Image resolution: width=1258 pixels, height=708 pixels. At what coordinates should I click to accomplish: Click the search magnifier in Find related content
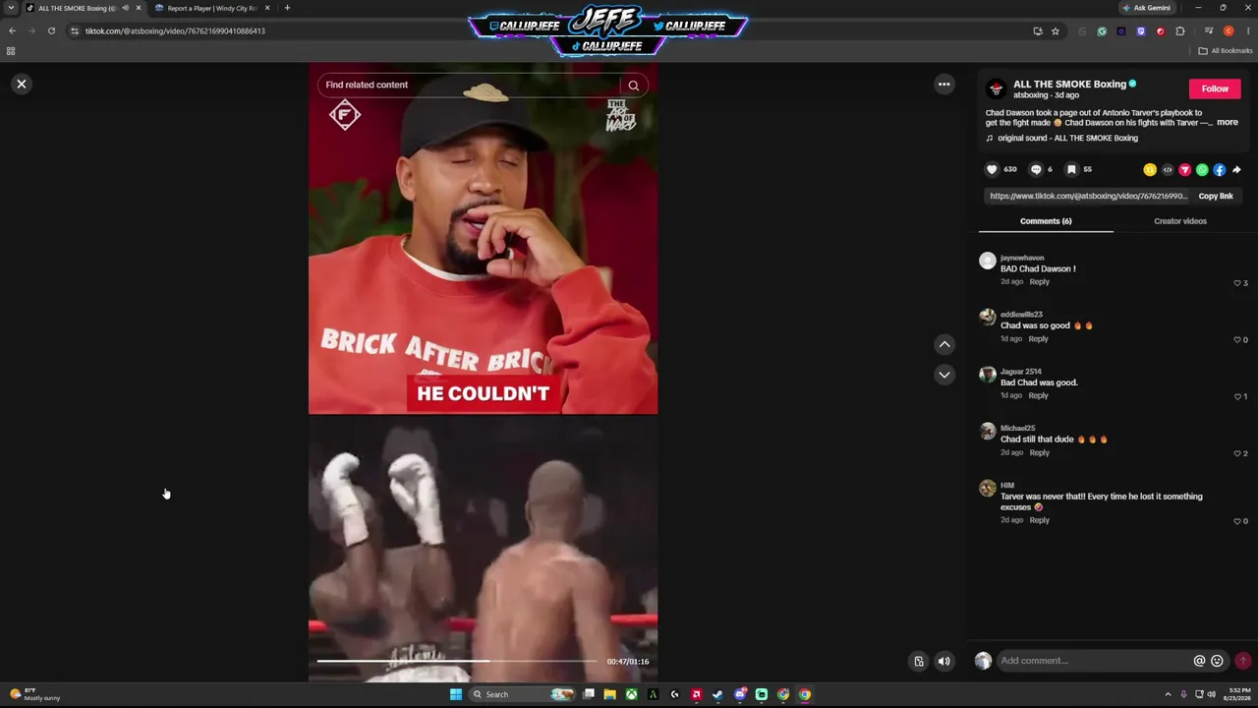[634, 86]
